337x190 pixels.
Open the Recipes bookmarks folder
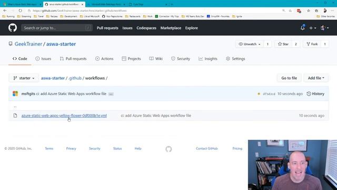click(x=52, y=16)
